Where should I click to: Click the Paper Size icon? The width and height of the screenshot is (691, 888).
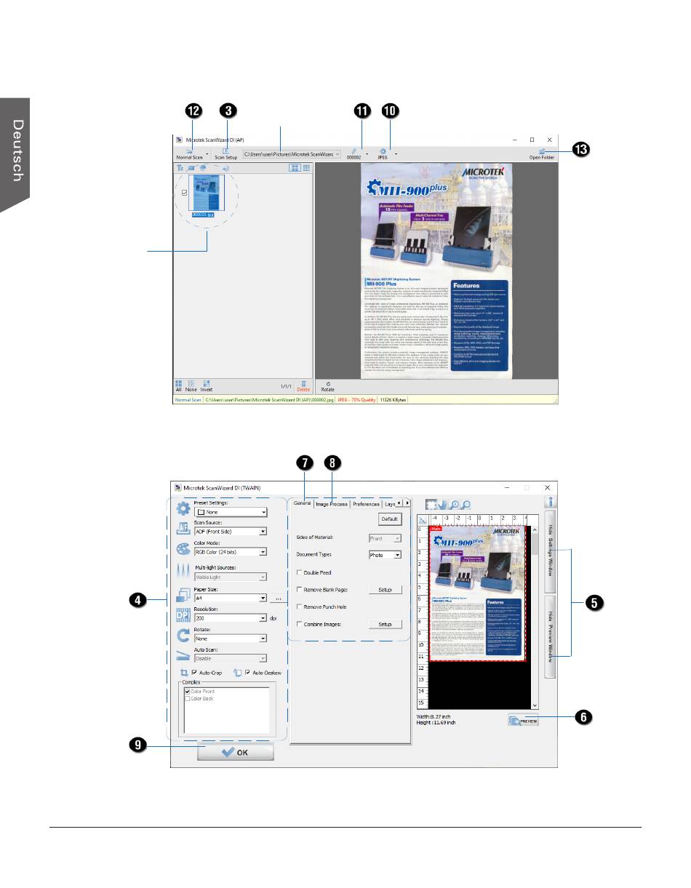(184, 595)
